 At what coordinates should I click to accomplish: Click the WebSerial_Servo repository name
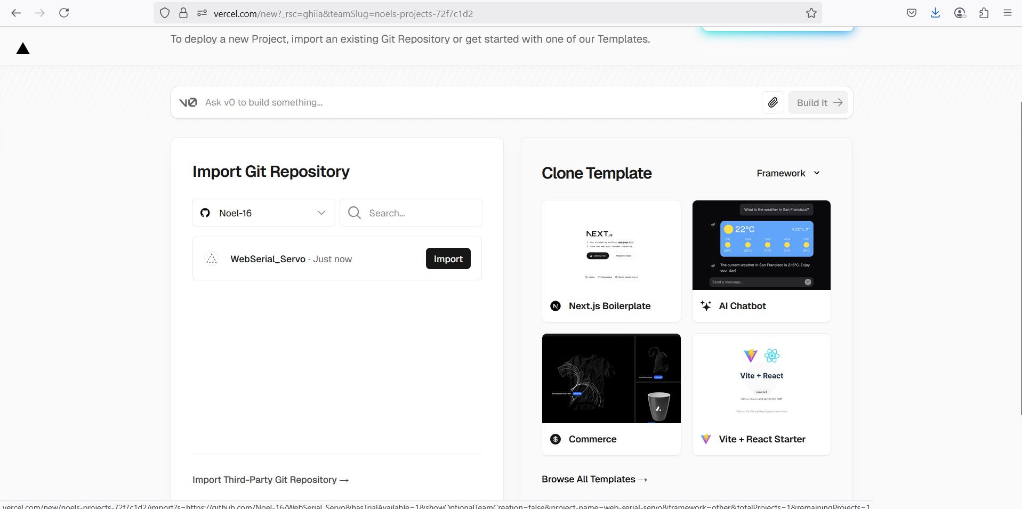tap(268, 259)
